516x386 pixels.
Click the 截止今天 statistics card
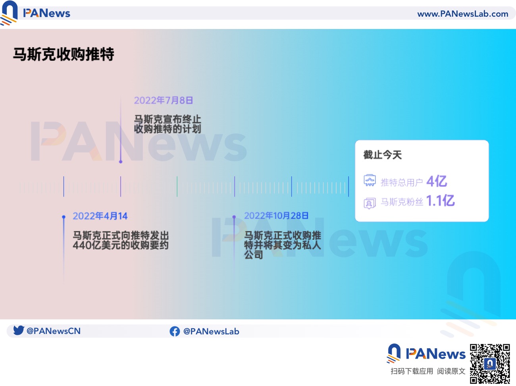422,181
